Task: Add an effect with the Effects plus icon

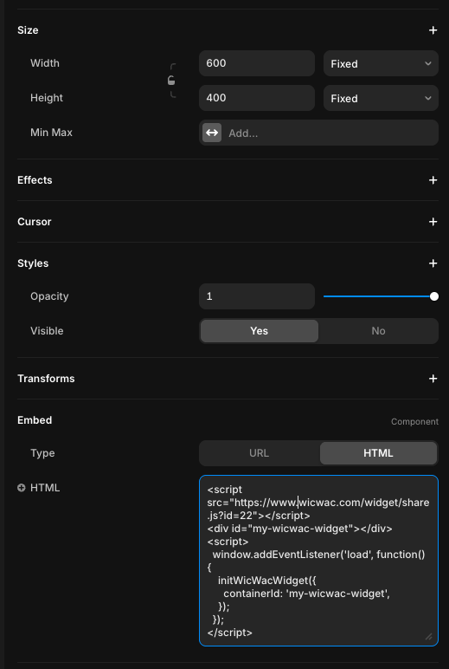Action: point(433,180)
